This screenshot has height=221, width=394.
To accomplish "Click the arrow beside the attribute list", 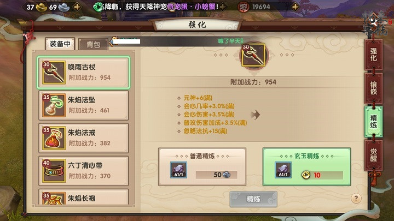I will (255, 115).
